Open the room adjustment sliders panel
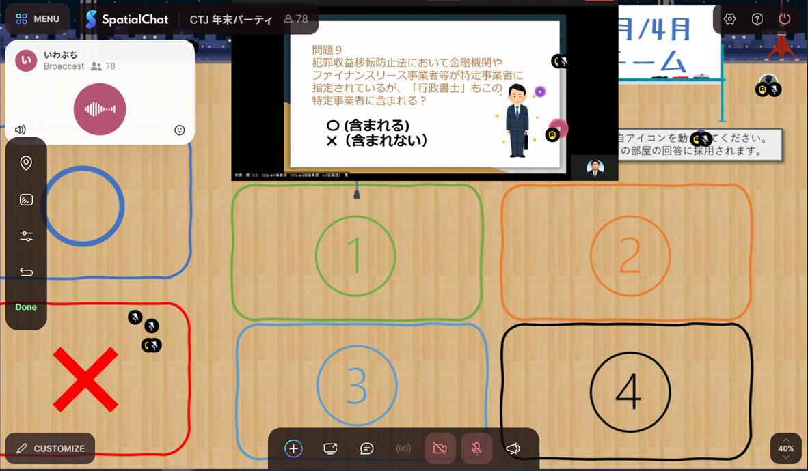The image size is (808, 471). click(x=26, y=236)
